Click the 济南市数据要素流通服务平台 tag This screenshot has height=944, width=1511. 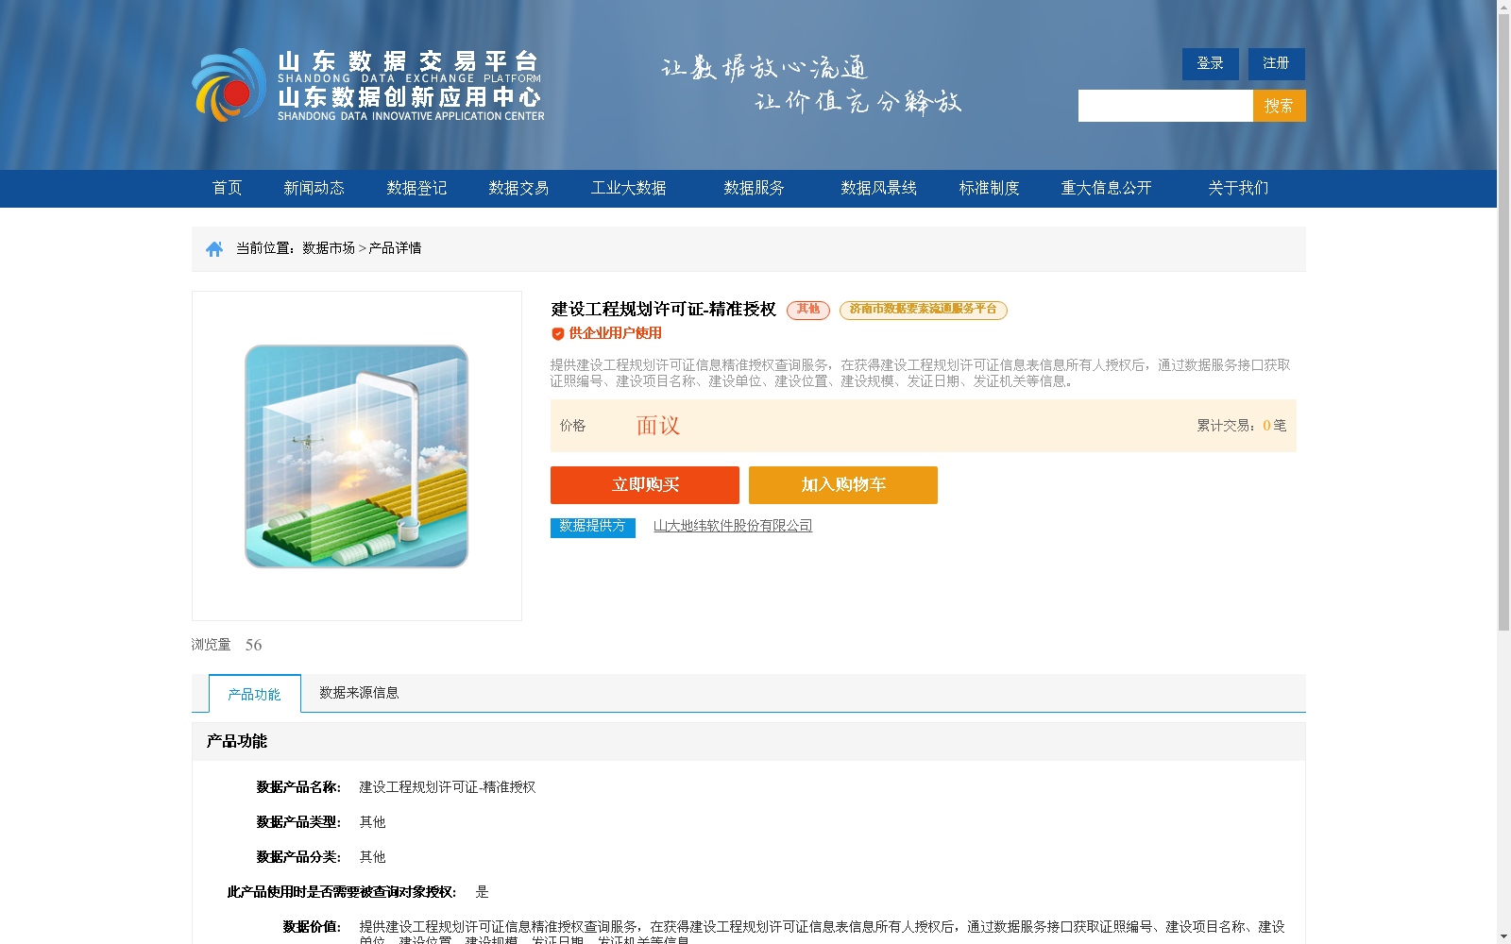point(924,310)
